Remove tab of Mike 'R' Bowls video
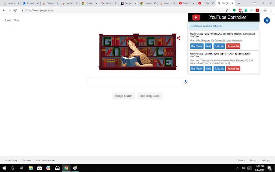 [233, 46]
